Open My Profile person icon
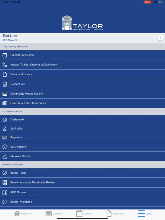 coord(5,129)
